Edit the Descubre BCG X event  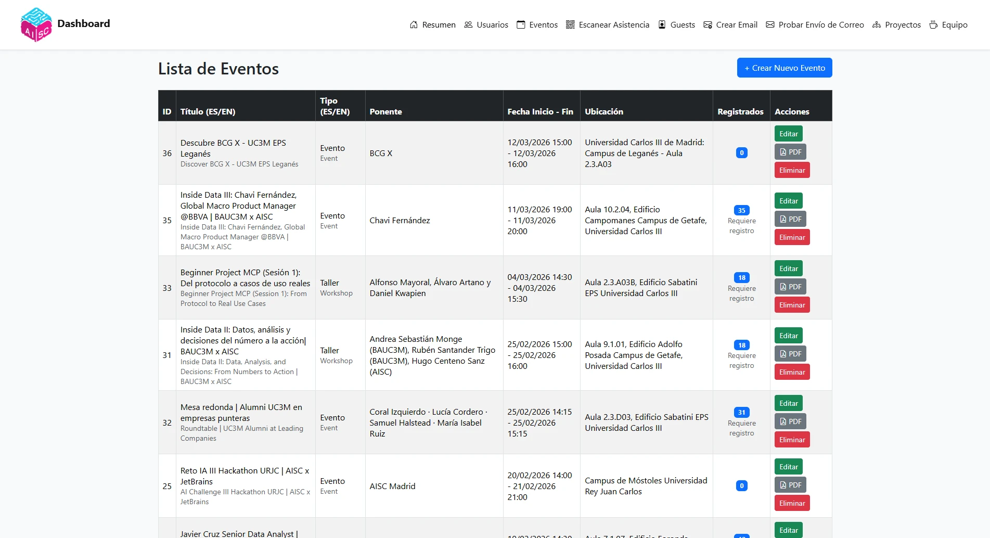(x=789, y=134)
